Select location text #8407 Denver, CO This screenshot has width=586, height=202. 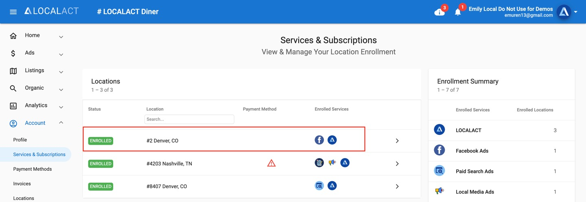167,187
